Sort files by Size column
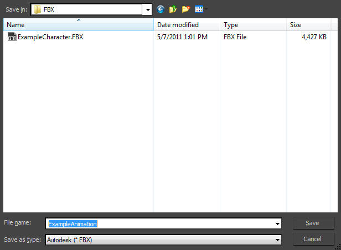341x250 pixels. tap(309, 25)
